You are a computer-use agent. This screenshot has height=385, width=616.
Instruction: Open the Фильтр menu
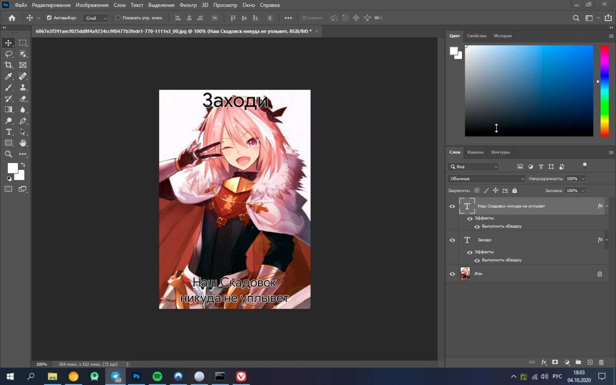tap(188, 5)
